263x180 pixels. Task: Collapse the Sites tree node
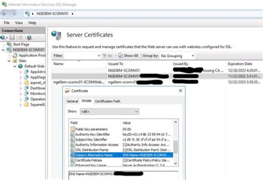click(9, 61)
